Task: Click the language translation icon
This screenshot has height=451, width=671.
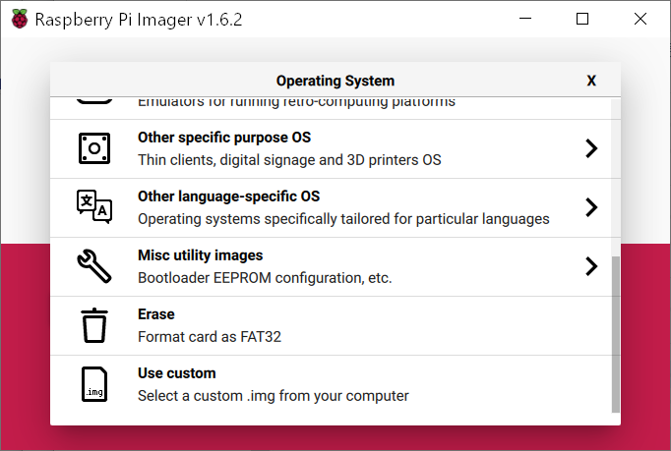Action: click(x=94, y=207)
